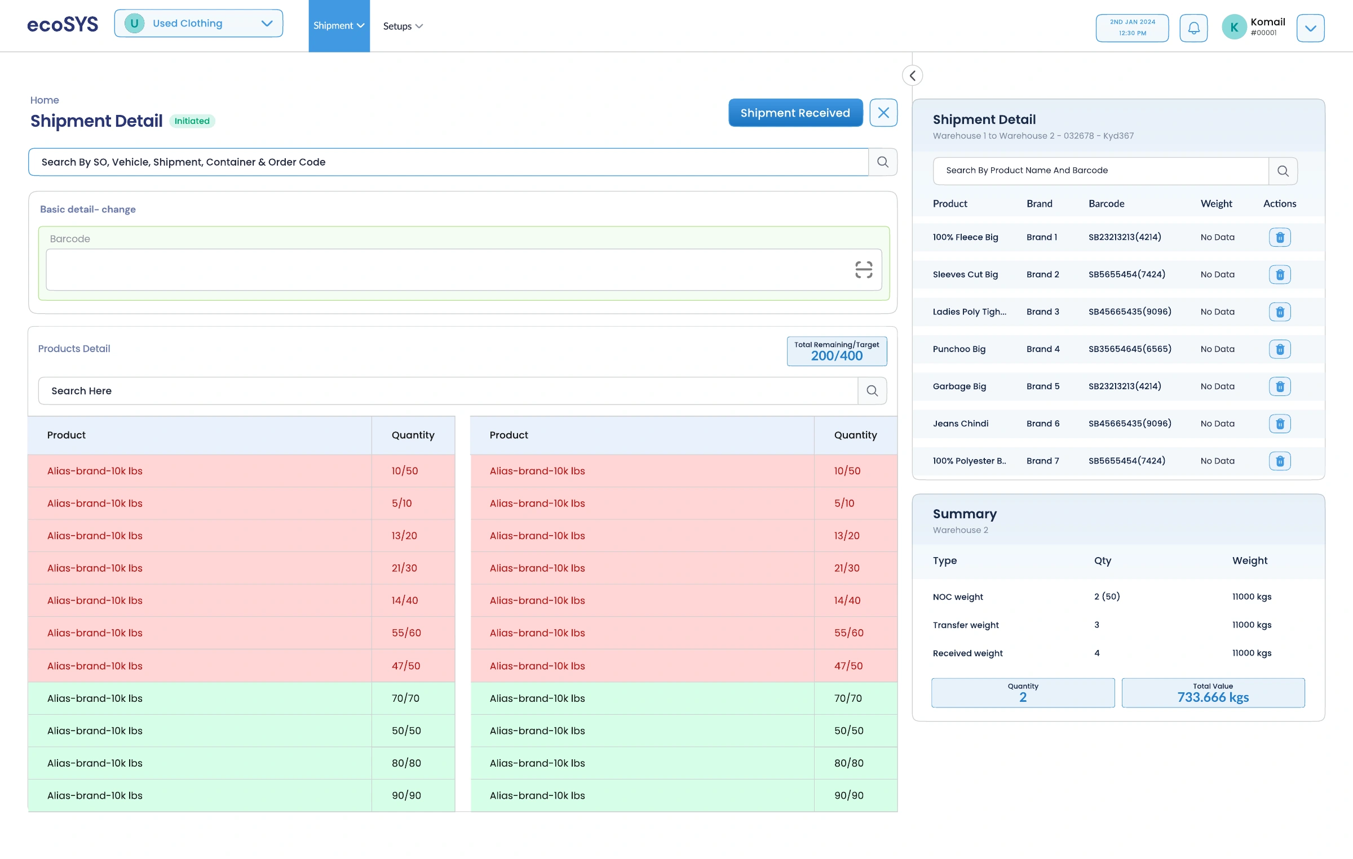Click the Initiated status badge
The image size is (1353, 859).
[x=192, y=121]
